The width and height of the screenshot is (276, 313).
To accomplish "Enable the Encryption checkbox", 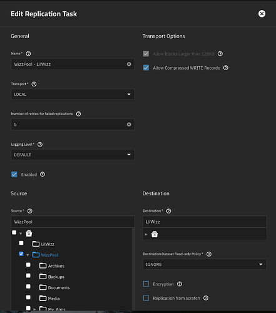I will point(146,284).
